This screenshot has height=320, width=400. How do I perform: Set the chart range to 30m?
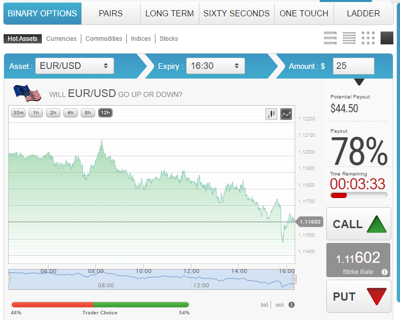18,113
